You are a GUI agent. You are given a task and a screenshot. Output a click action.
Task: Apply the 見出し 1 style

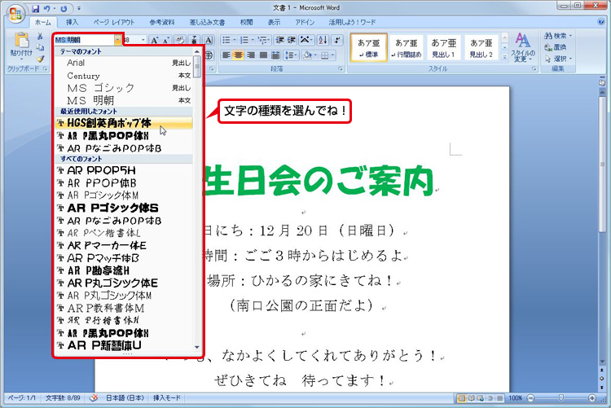[x=443, y=47]
